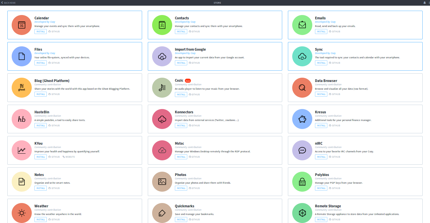This screenshot has height=223, width=430.
Task: Click the KYou chart icon
Action: (x=22, y=150)
